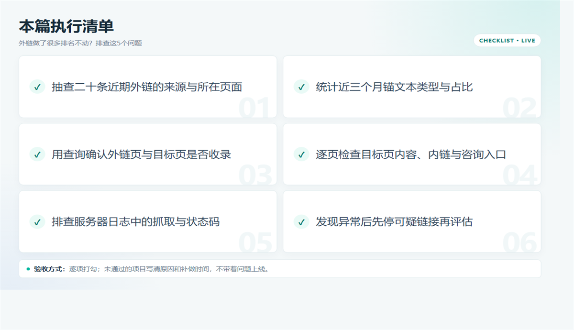Click the 验收方式 label in the footer note
574x330 pixels.
pyautogui.click(x=49, y=269)
